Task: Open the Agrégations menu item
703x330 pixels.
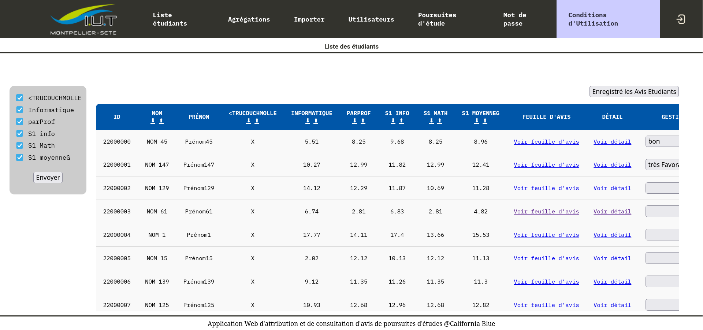Action: pos(249,19)
